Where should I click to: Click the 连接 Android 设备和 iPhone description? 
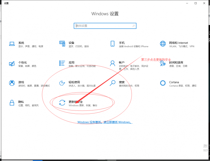134,46
